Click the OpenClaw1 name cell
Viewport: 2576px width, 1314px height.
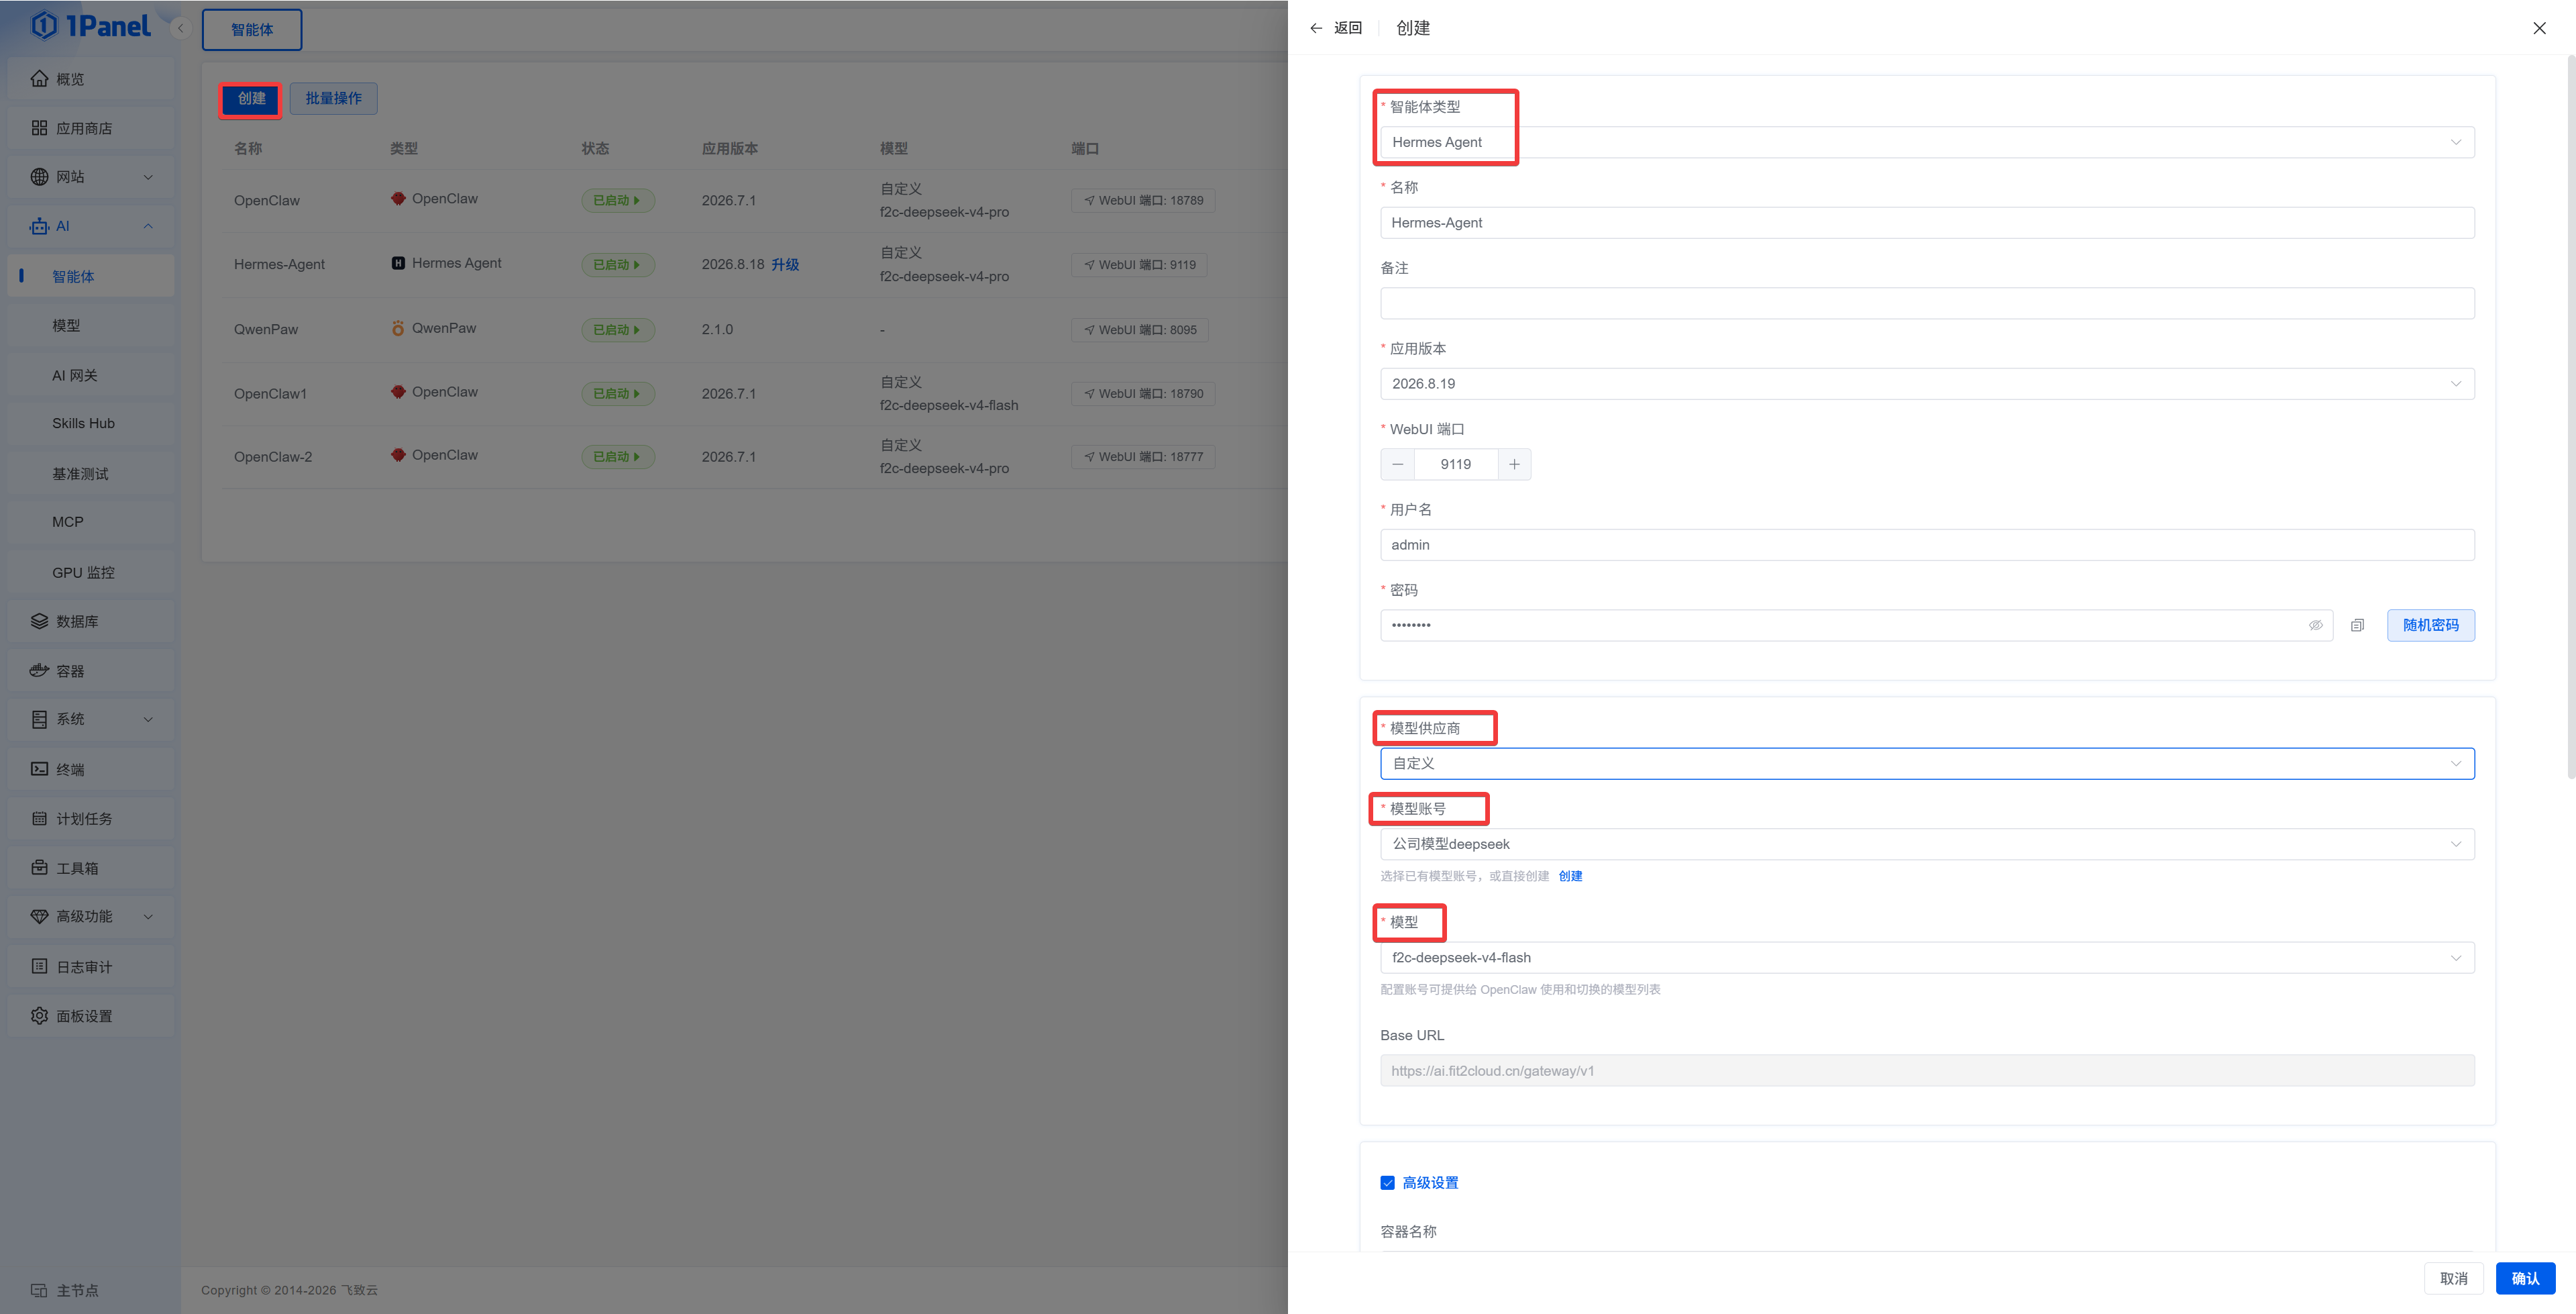(270, 393)
